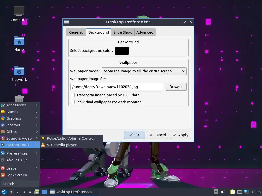Viewport: 262px width, 196px height.
Task: Click the Desktop Preferences taskbar entry
Action: click(x=73, y=192)
